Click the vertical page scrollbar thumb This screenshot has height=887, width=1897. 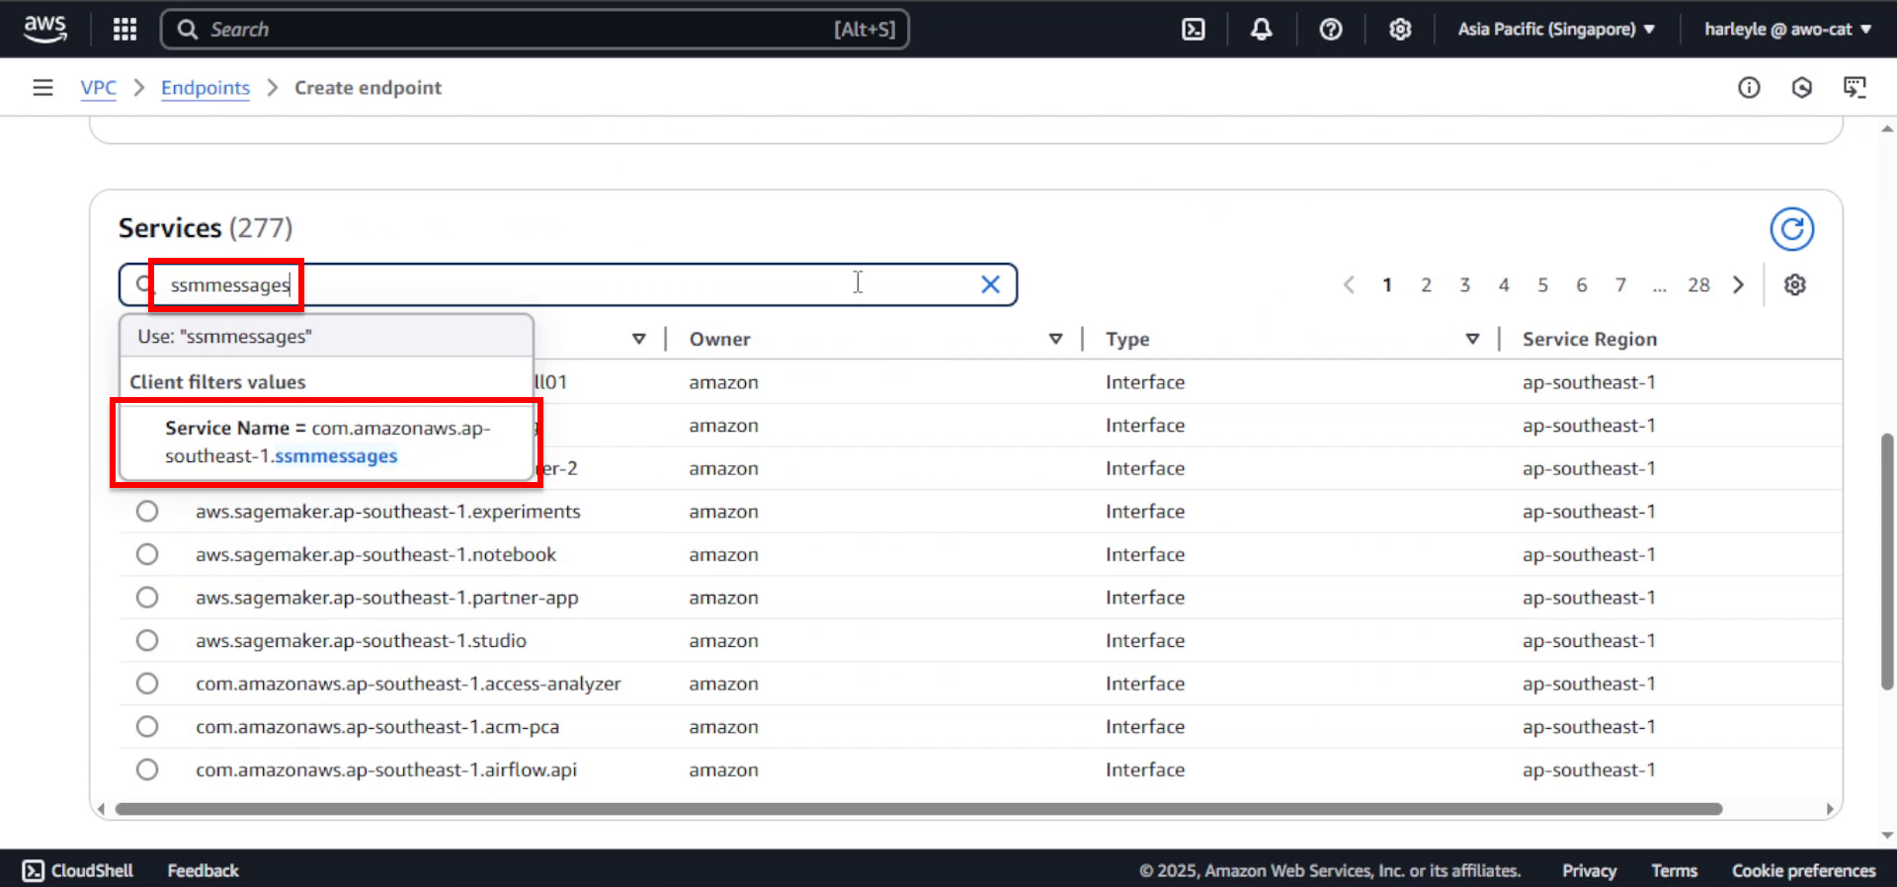(1888, 561)
